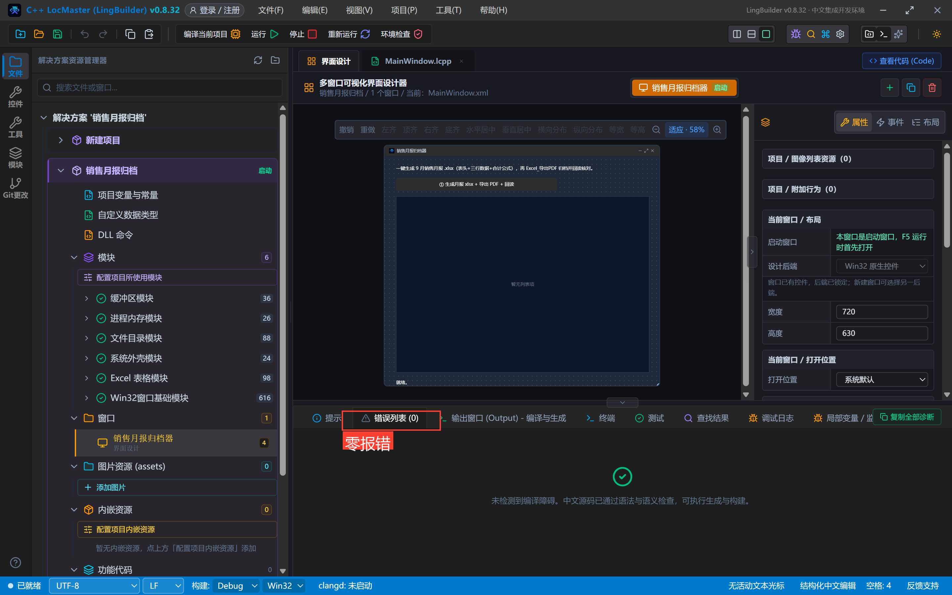Refresh the solution explorer
952x595 pixels.
[x=258, y=60]
